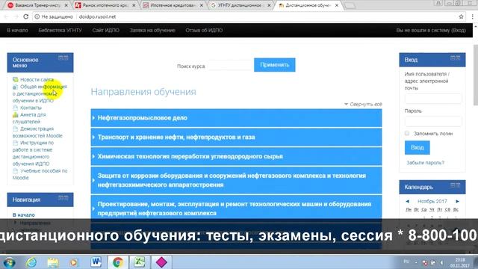This screenshot has width=478, height=269.
Task: Switch to the Ипотечное кредитование browser tab
Action: click(x=173, y=5)
